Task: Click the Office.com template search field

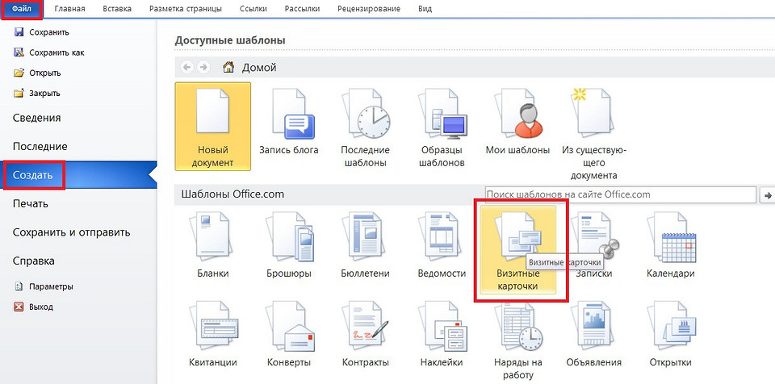Action: 620,194
